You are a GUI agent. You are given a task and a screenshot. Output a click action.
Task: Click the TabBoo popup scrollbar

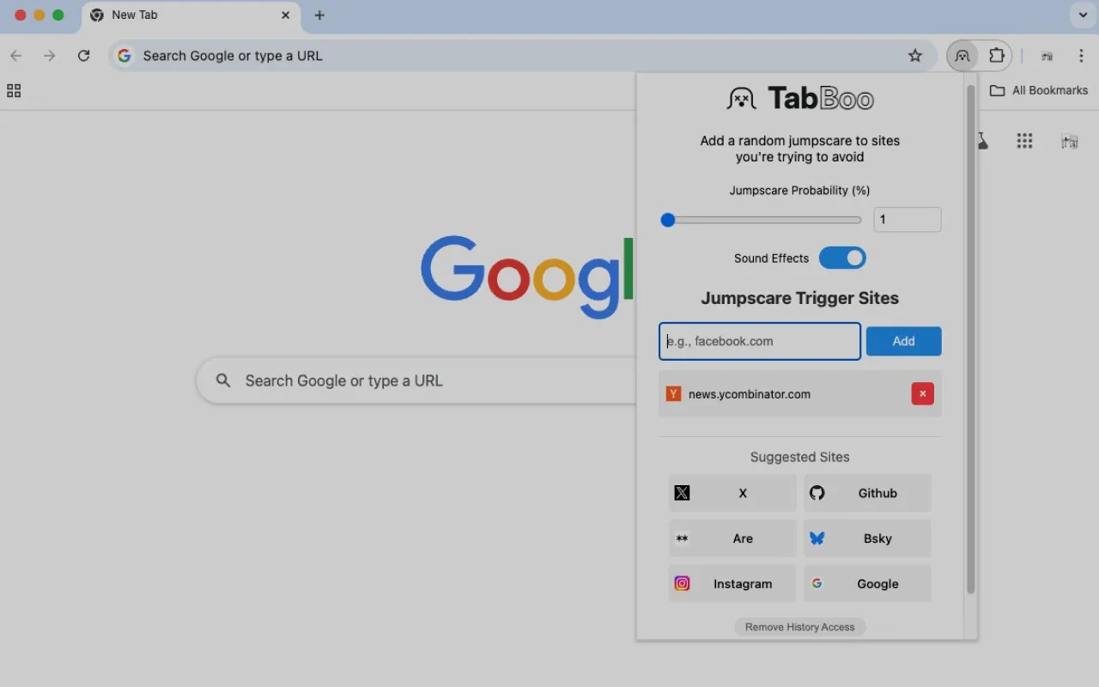(971, 339)
